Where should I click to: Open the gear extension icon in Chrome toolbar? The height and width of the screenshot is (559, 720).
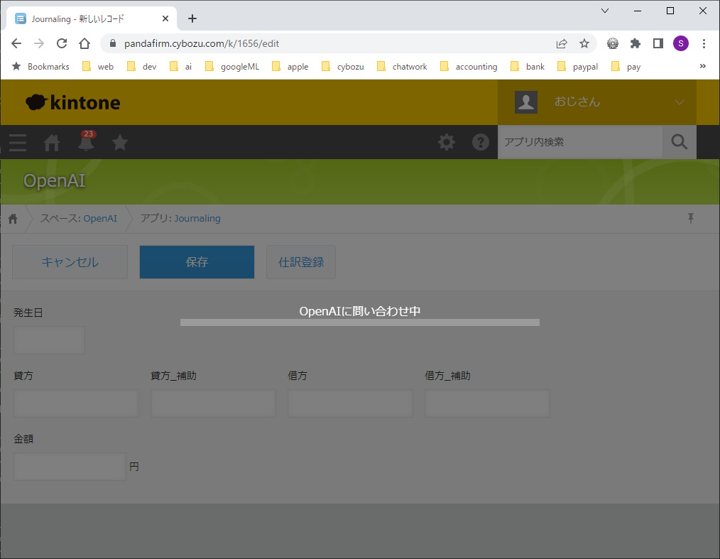[x=613, y=43]
